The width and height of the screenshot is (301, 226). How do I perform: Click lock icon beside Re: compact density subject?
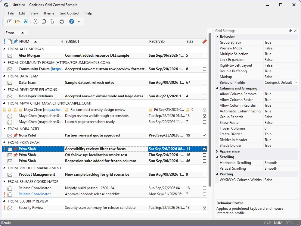[x=67, y=110]
